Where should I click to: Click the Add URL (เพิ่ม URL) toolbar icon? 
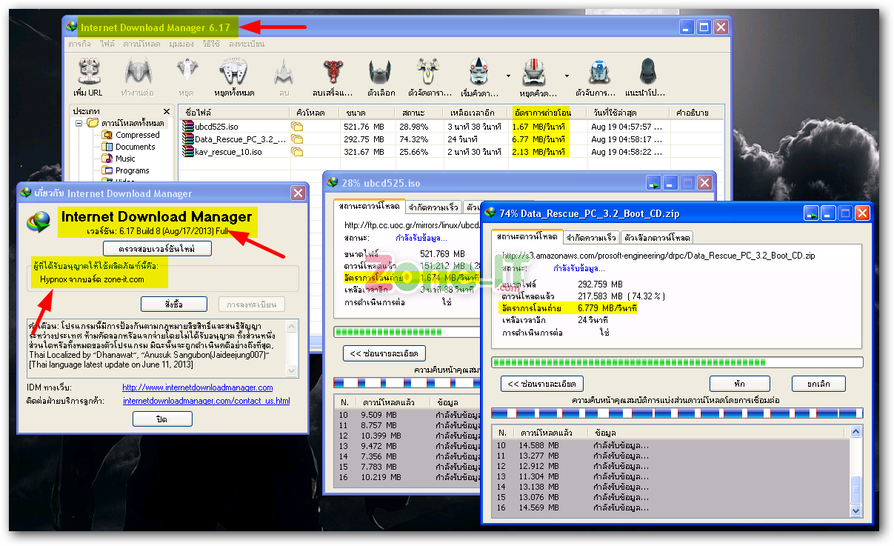88,72
